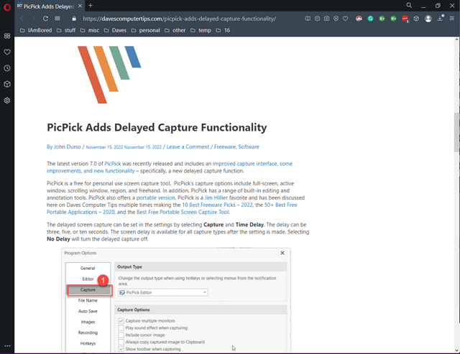Enter reader mode from address bar

(x=308, y=19)
